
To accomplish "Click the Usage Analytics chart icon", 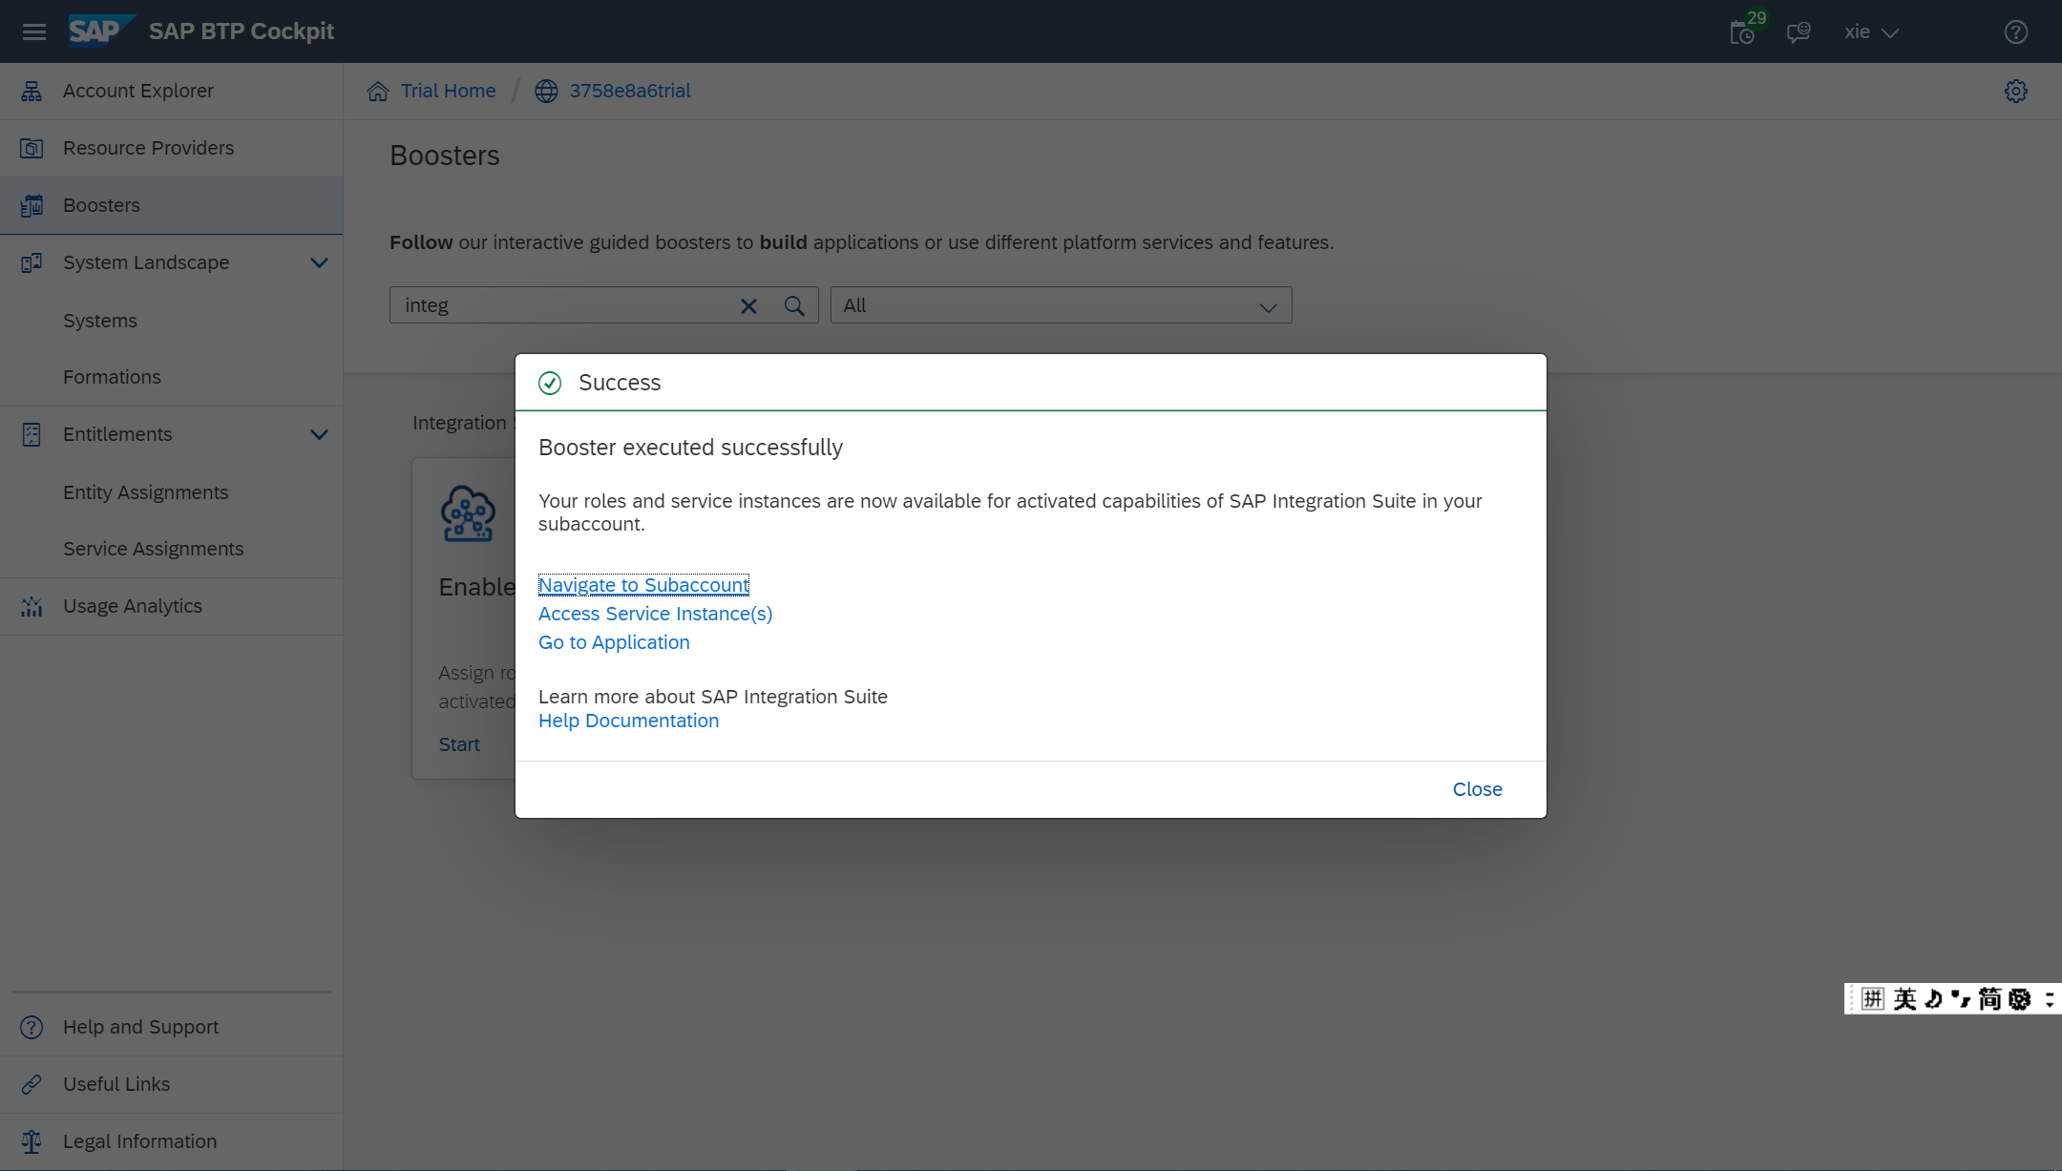I will [32, 607].
